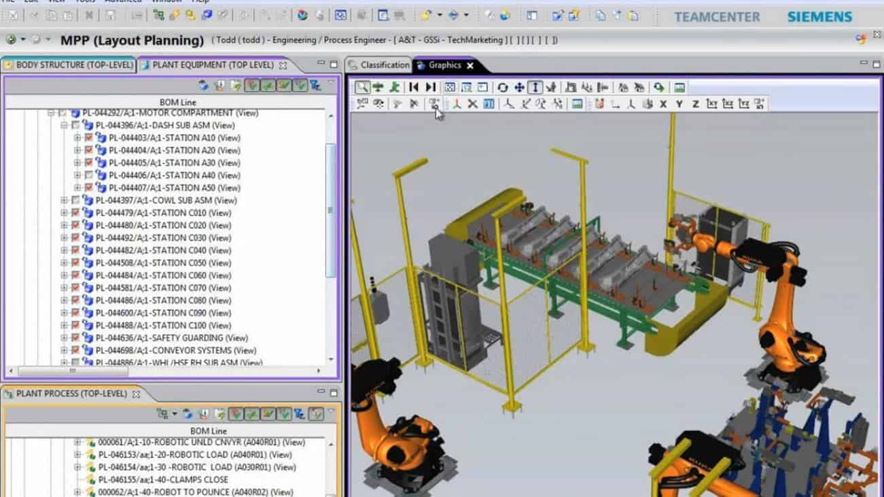Viewport: 884px width, 497px height.
Task: Select PL-044486 STATION C080 row
Action: pos(163,300)
